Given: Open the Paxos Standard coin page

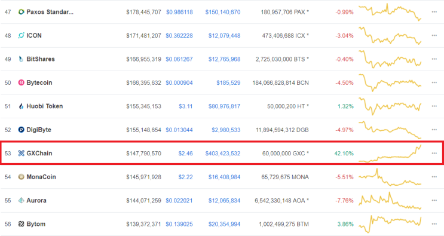Looking at the screenshot, I should point(50,12).
